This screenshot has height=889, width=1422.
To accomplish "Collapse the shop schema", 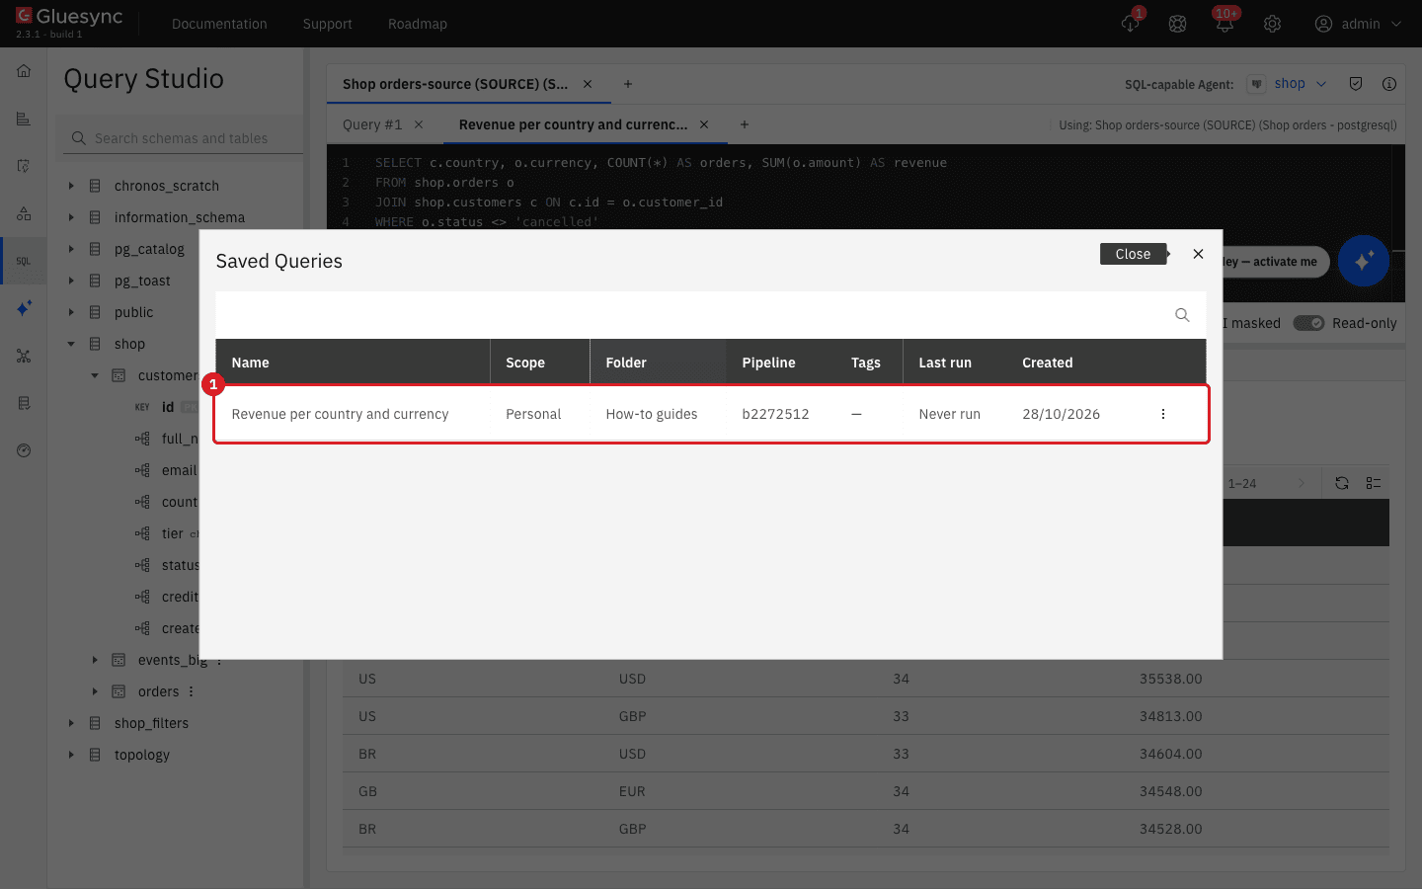I will (71, 344).
